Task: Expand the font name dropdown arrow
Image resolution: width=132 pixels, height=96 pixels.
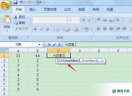Action: 65,20
